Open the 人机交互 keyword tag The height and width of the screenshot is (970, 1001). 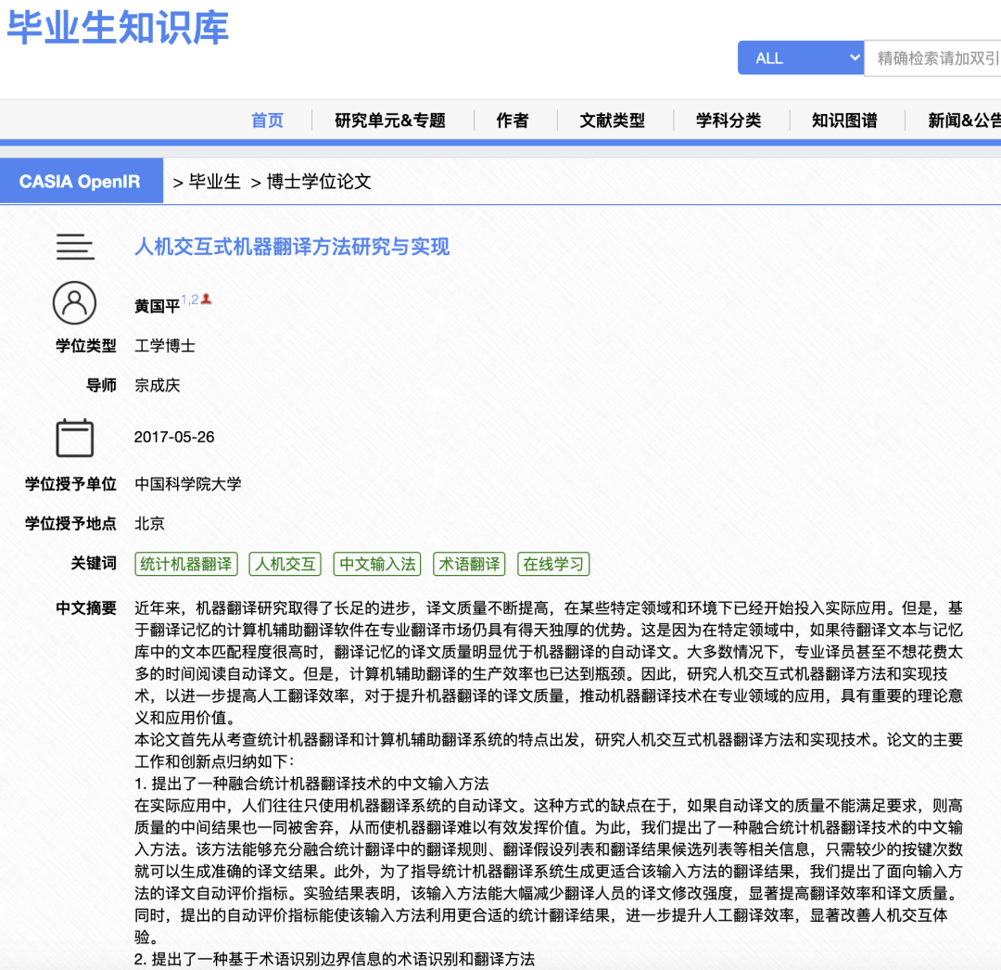(x=285, y=564)
